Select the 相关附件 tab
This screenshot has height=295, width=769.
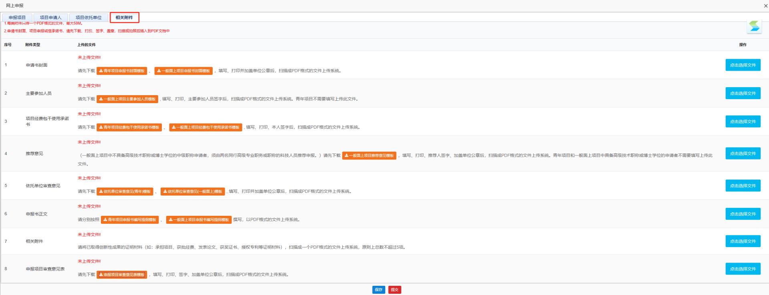pyautogui.click(x=124, y=18)
